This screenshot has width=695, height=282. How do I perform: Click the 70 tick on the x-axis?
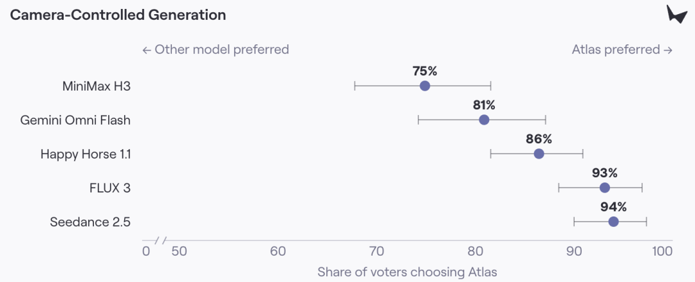click(376, 251)
